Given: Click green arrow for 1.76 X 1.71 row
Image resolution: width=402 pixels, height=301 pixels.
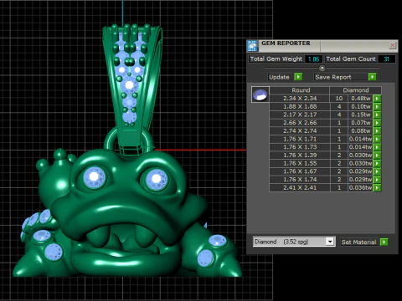Looking at the screenshot, I should coord(377,139).
